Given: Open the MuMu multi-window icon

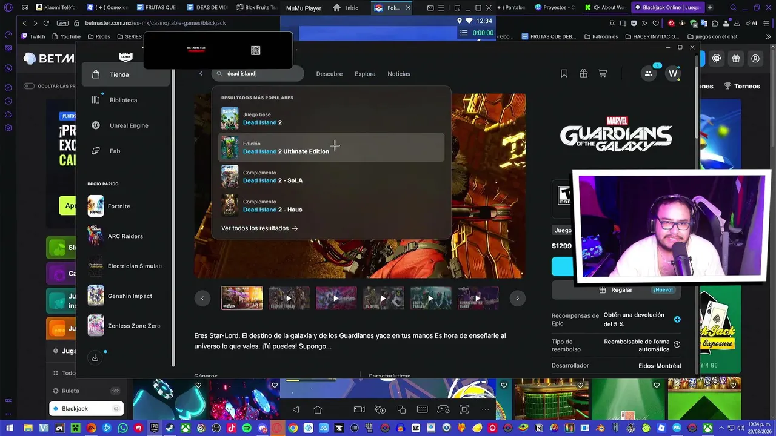Looking at the screenshot, I should click(401, 410).
